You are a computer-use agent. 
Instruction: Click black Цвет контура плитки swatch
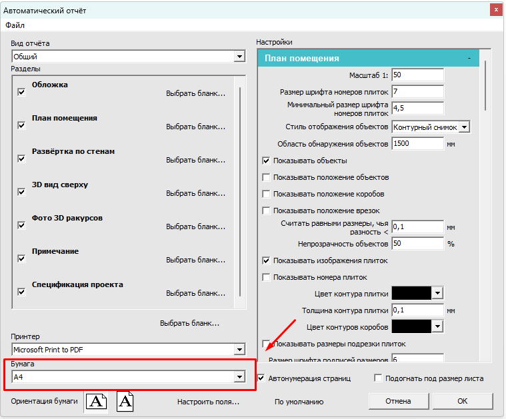(411, 294)
